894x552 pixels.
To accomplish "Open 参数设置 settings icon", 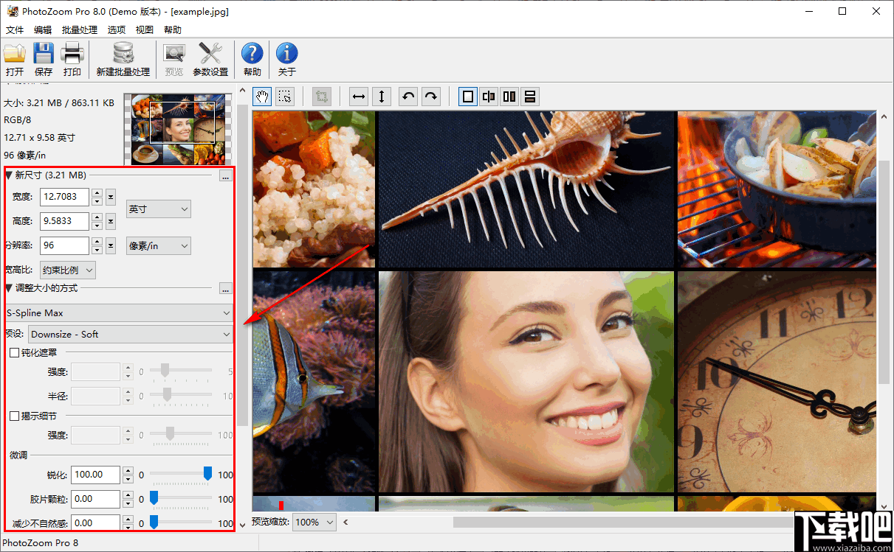I will click(210, 59).
